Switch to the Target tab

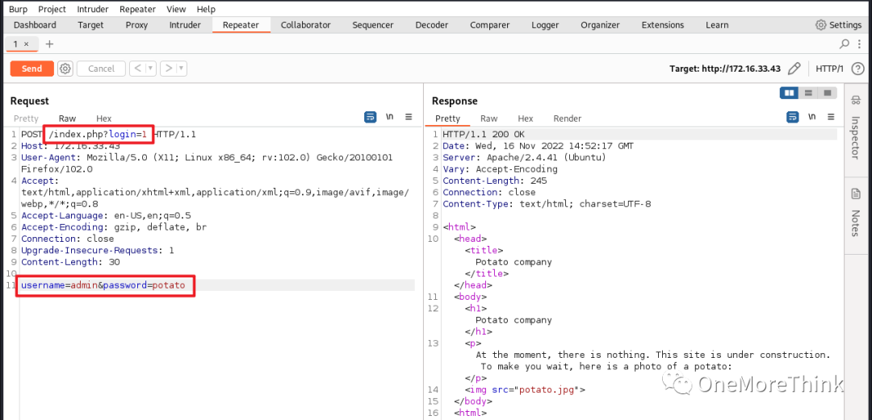click(x=90, y=25)
